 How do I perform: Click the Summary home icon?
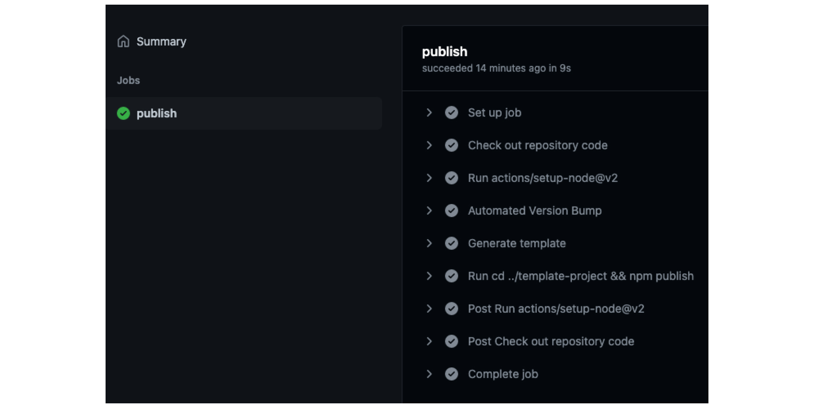pos(123,41)
